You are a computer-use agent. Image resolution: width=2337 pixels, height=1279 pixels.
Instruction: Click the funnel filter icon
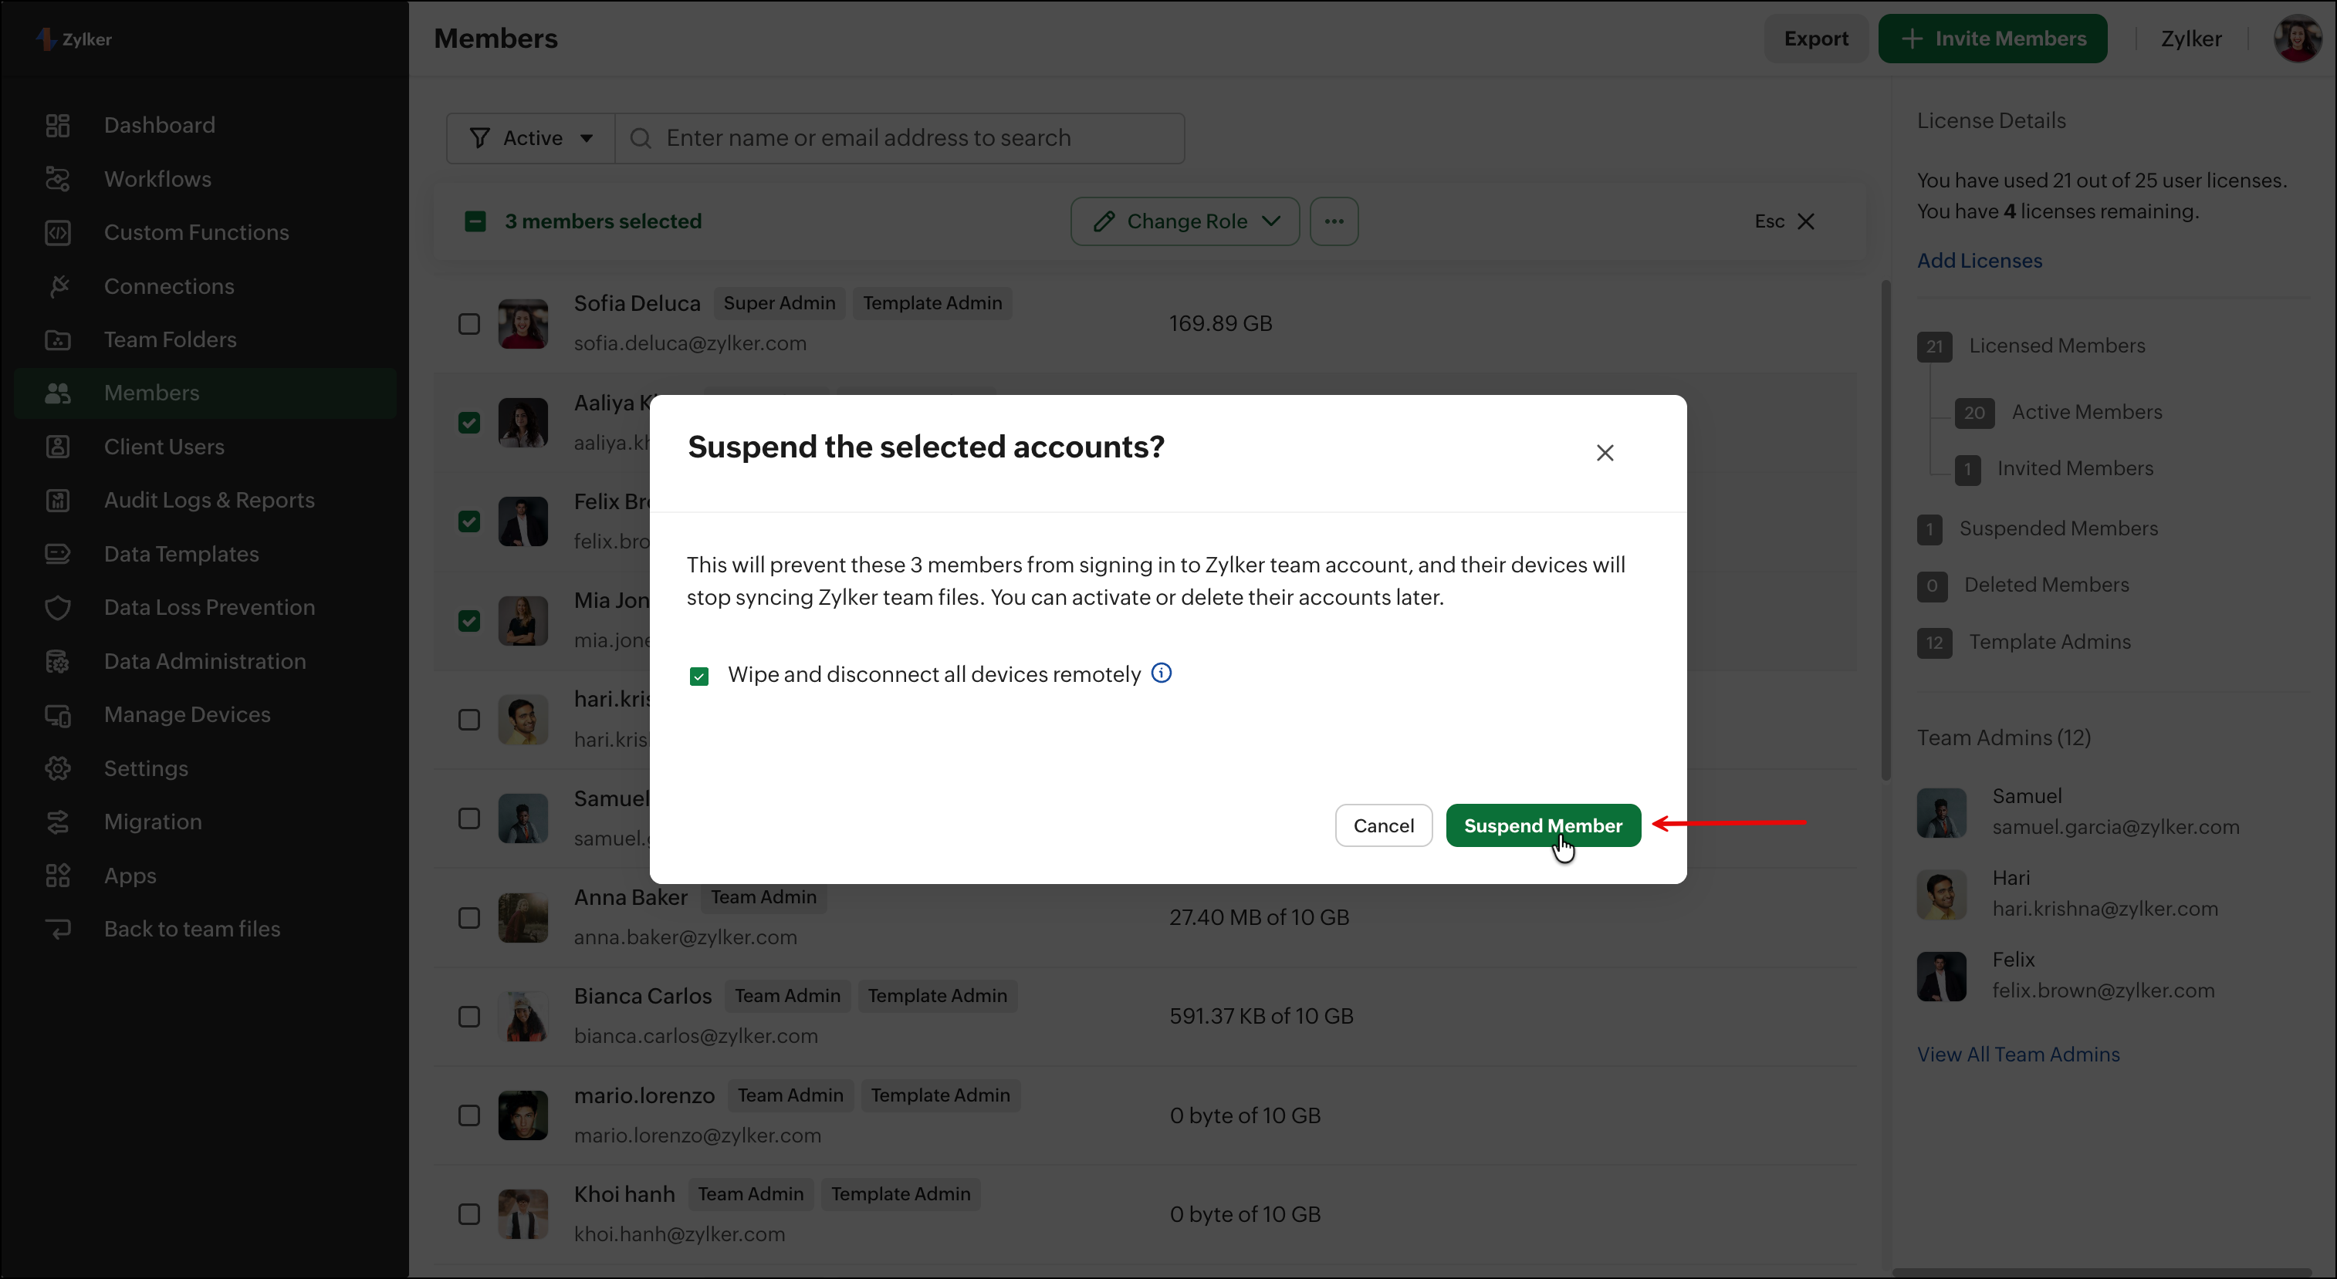[480, 138]
